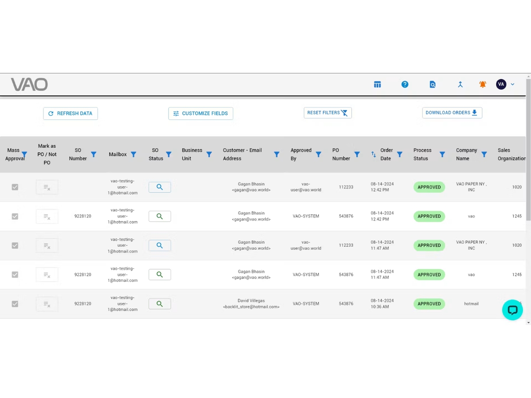This screenshot has width=531, height=398.
Task: Toggle Mass Approval checkbox in third row
Action: click(x=15, y=245)
